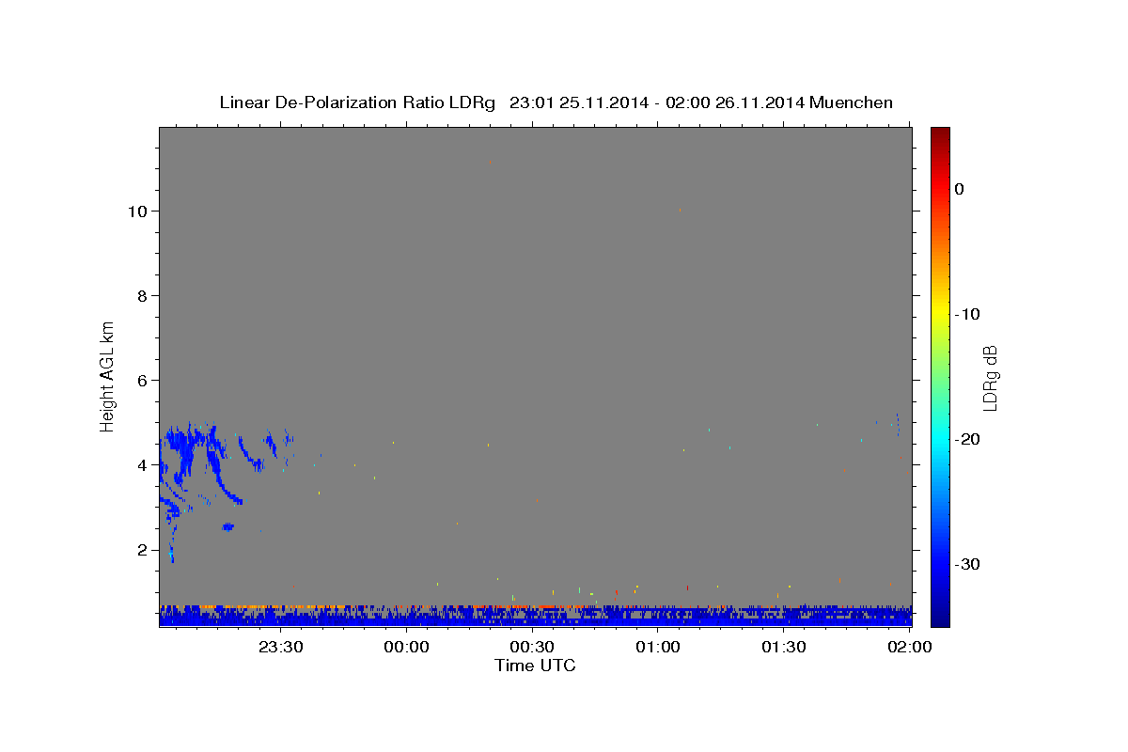Click the '00:00' time tick label
The image size is (1128, 752).
point(407,647)
